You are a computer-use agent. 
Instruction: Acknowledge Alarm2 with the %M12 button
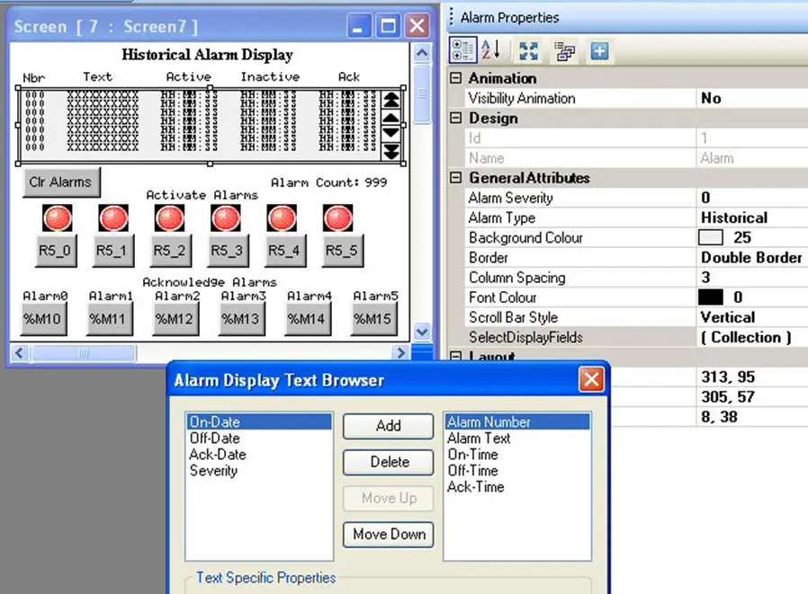(175, 319)
